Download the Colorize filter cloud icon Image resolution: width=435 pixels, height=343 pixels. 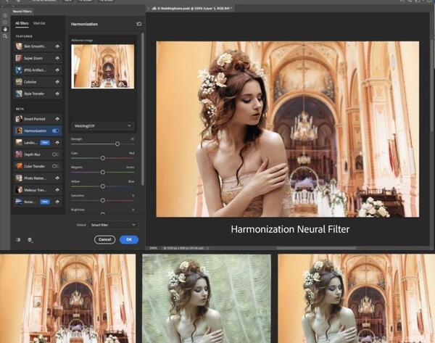(x=57, y=82)
